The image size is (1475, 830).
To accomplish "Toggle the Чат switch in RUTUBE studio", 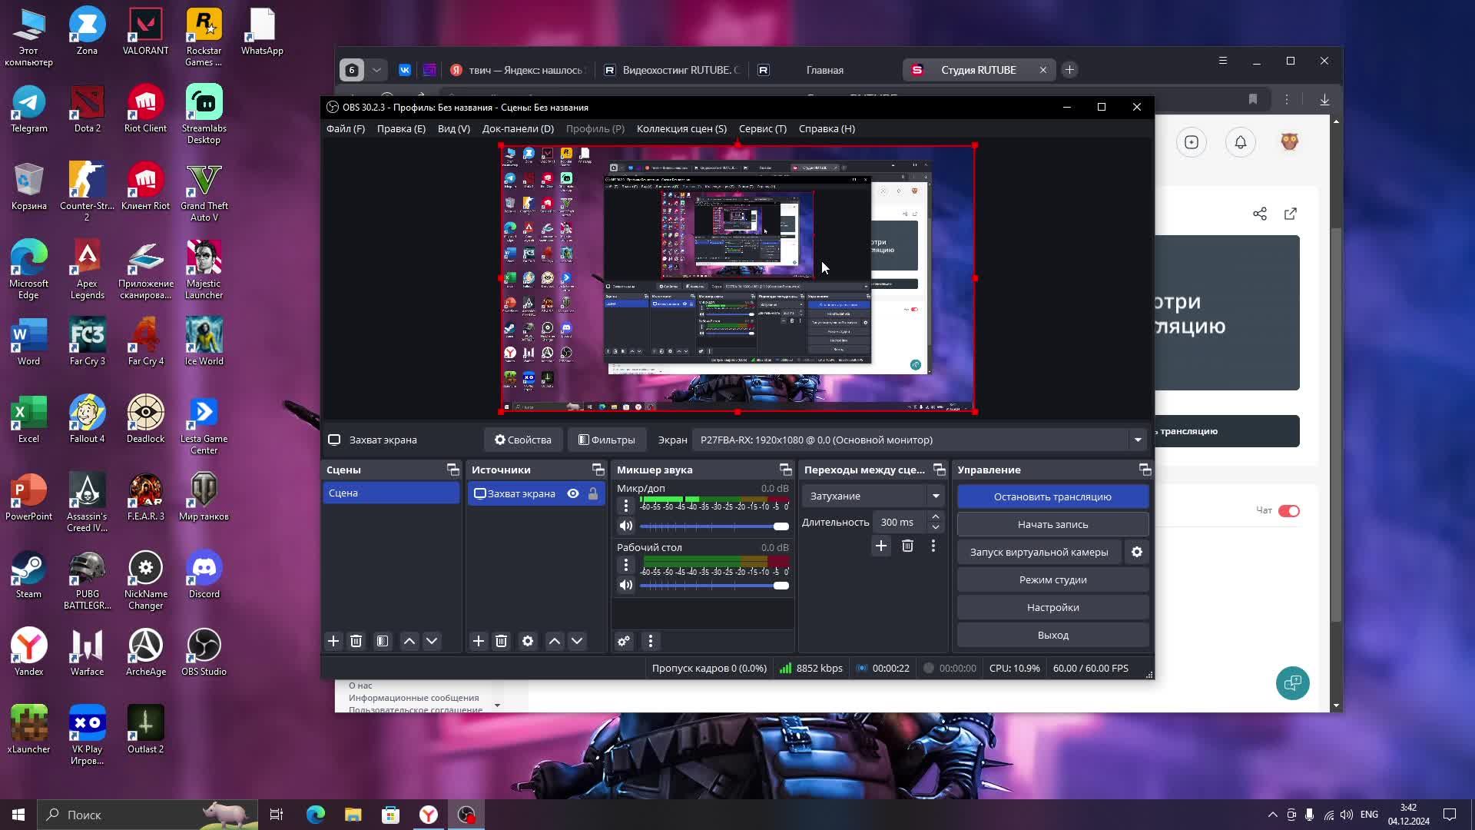I will click(1289, 511).
